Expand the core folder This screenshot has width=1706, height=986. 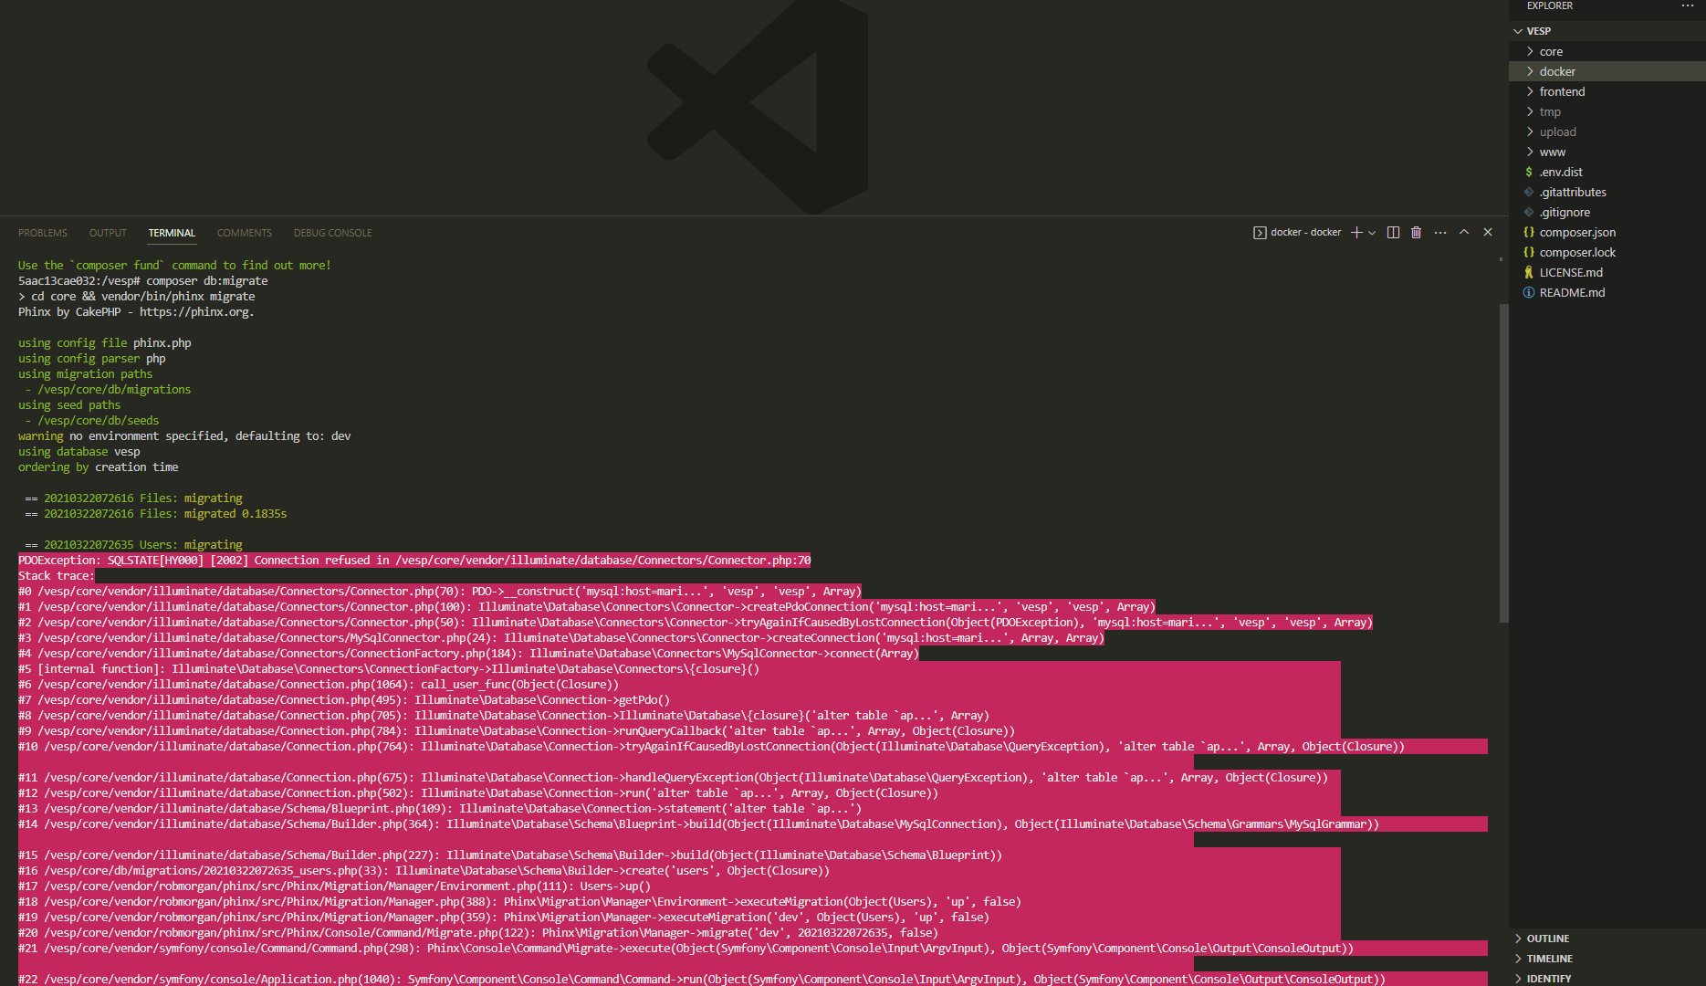pos(1551,52)
